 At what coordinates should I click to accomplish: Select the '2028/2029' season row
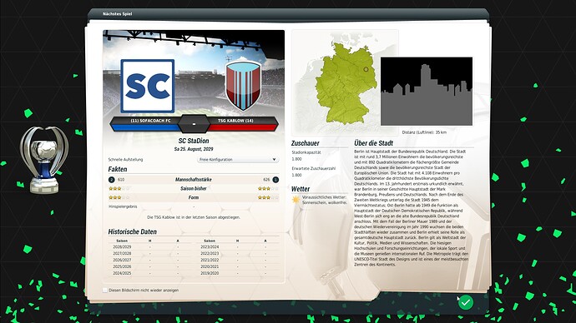pyautogui.click(x=150, y=246)
